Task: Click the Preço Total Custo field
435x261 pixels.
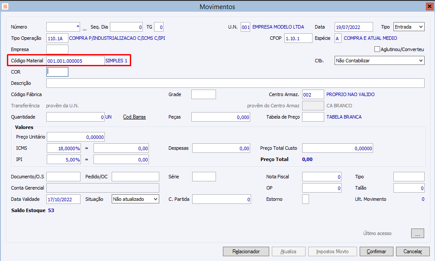Action: (337, 148)
